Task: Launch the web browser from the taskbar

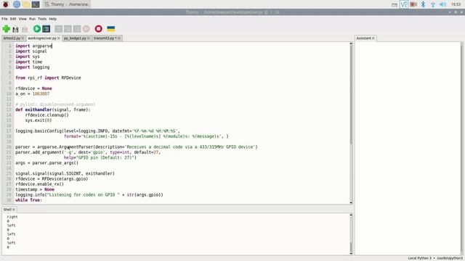Action: point(17,4)
